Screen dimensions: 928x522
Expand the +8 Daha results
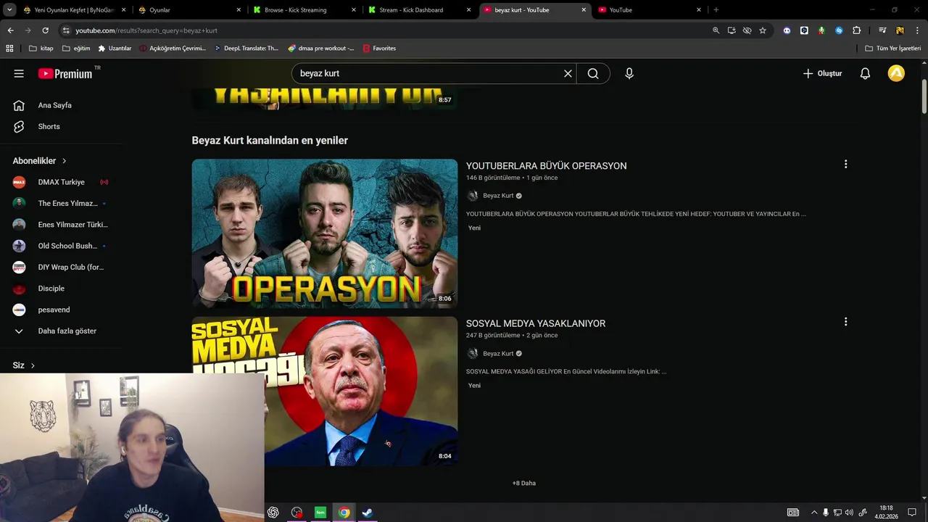click(524, 483)
